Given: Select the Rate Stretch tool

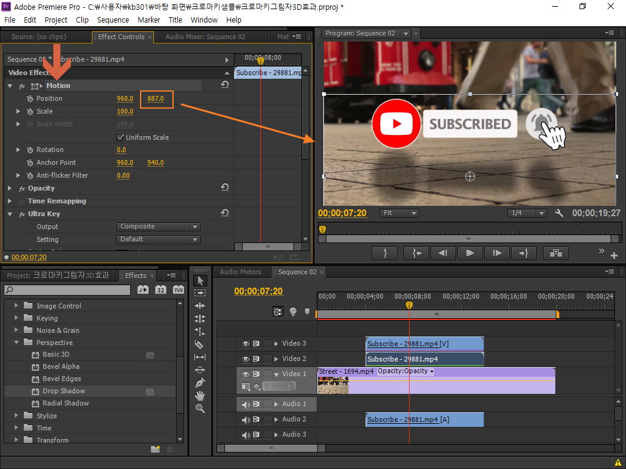Looking at the screenshot, I should pos(200,332).
